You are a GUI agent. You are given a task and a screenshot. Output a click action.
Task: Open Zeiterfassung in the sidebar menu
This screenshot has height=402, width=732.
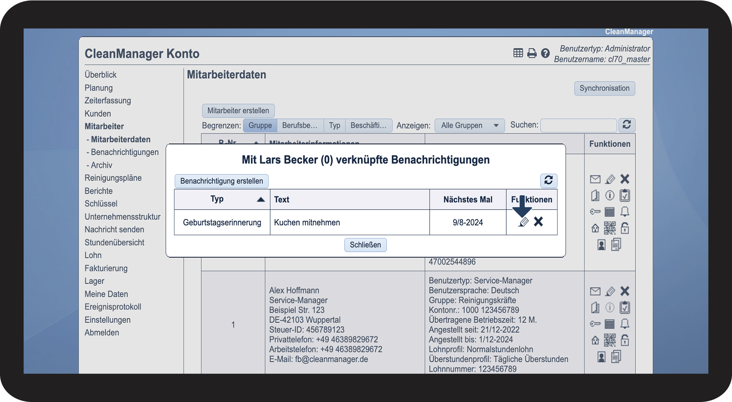click(x=108, y=101)
